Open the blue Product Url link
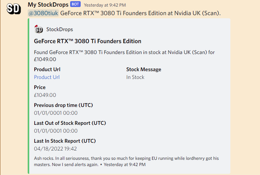Image resolution: width=260 pixels, height=175 pixels. tap(47, 77)
